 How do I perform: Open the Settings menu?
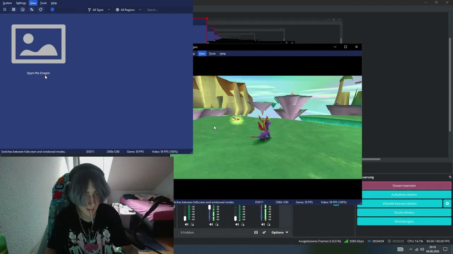tap(21, 3)
